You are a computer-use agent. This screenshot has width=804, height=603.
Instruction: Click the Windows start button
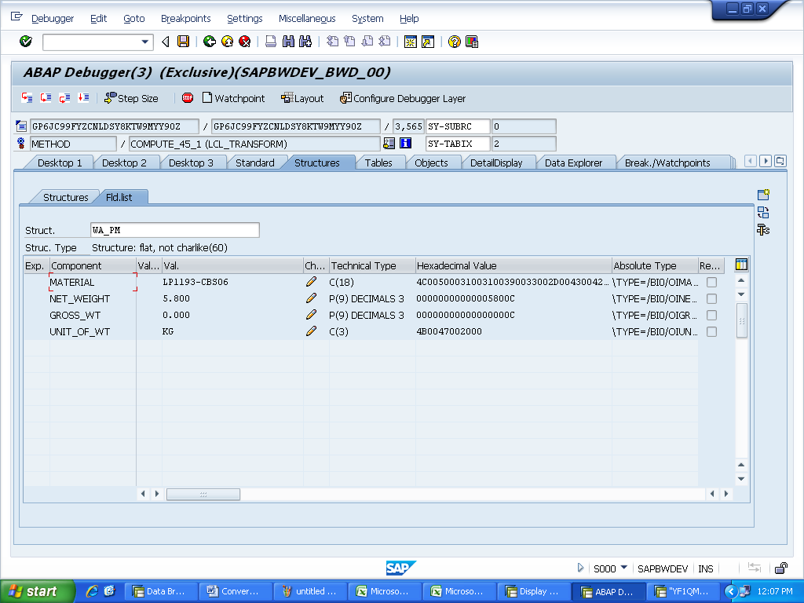pyautogui.click(x=38, y=591)
